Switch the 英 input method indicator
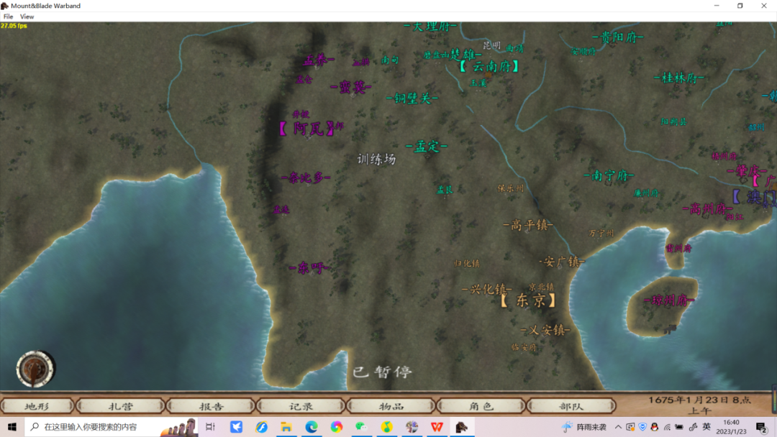The width and height of the screenshot is (777, 437). click(706, 427)
